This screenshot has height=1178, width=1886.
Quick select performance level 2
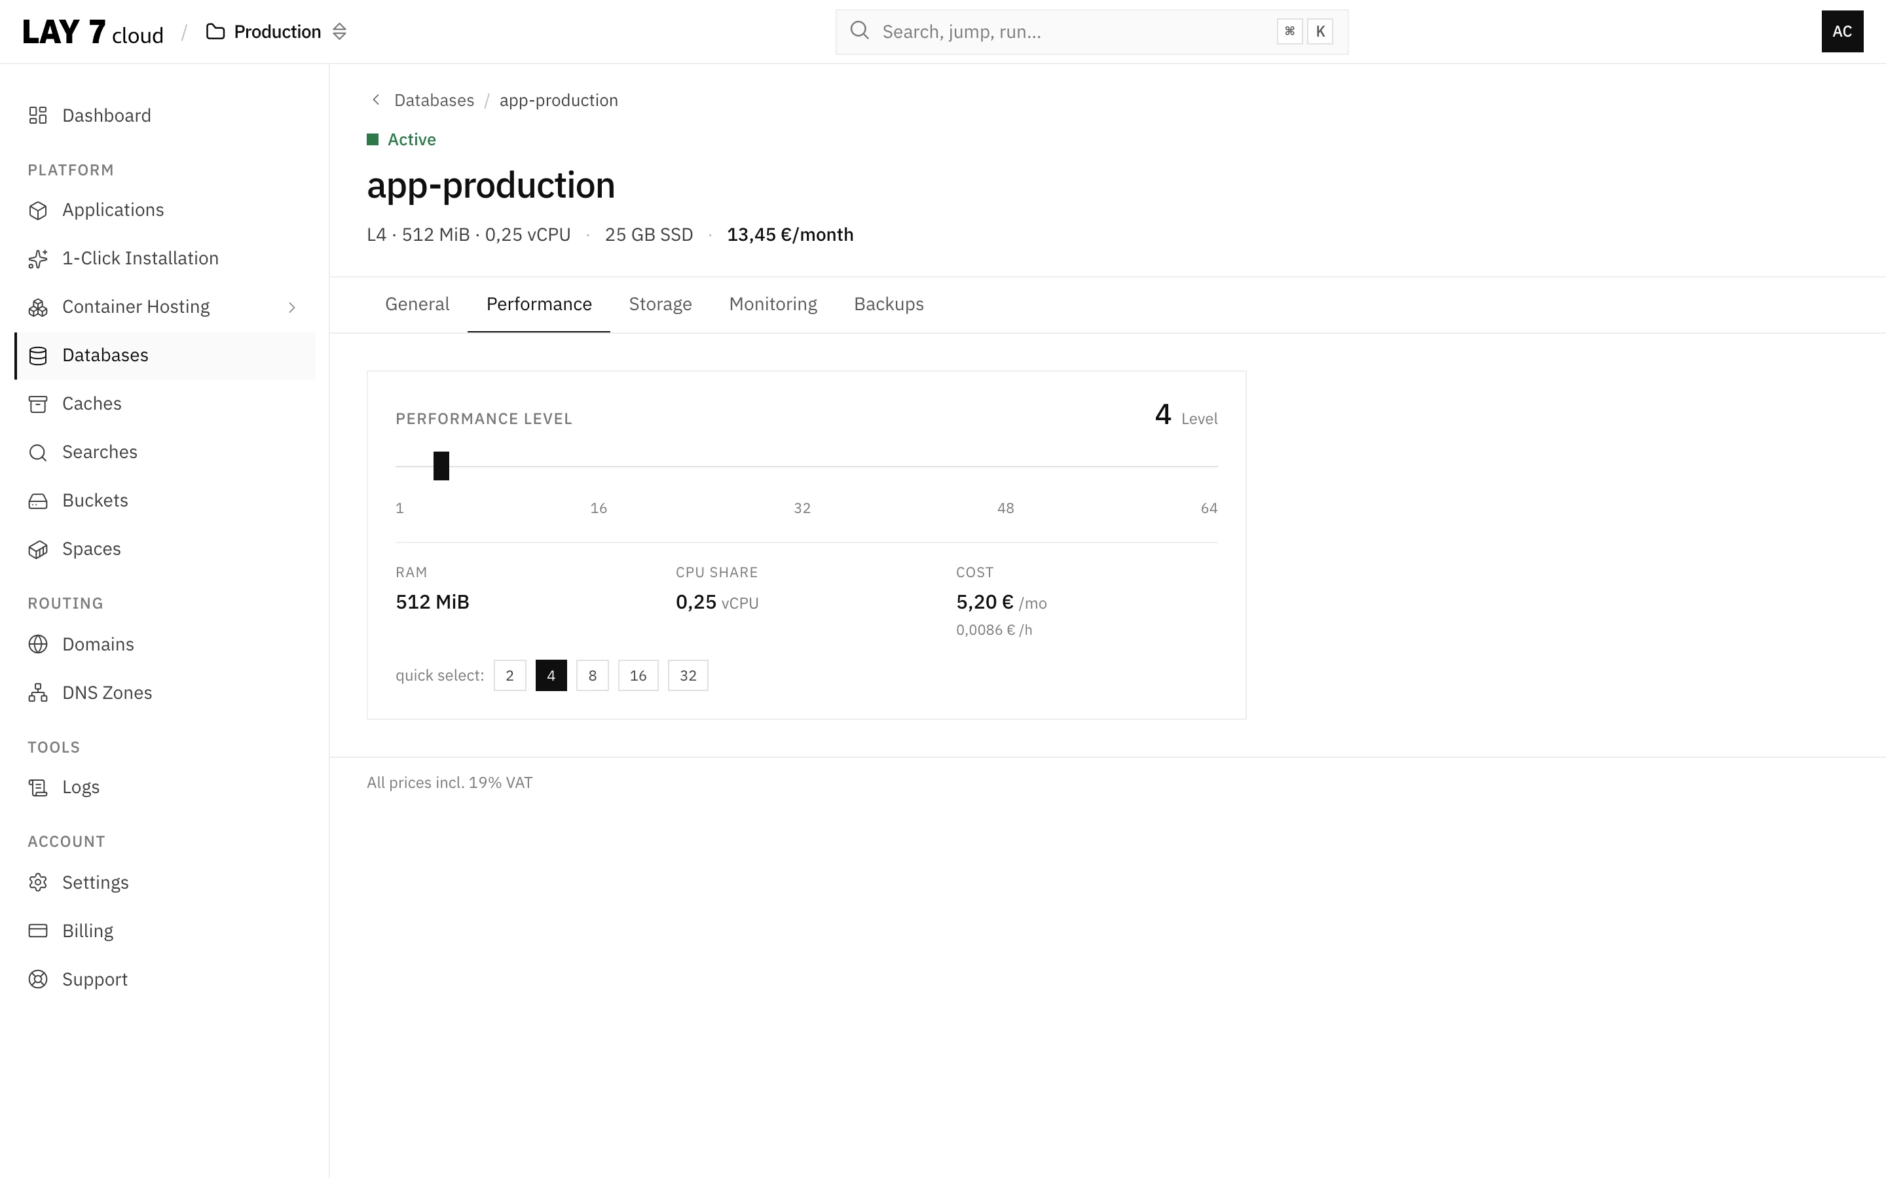(509, 675)
